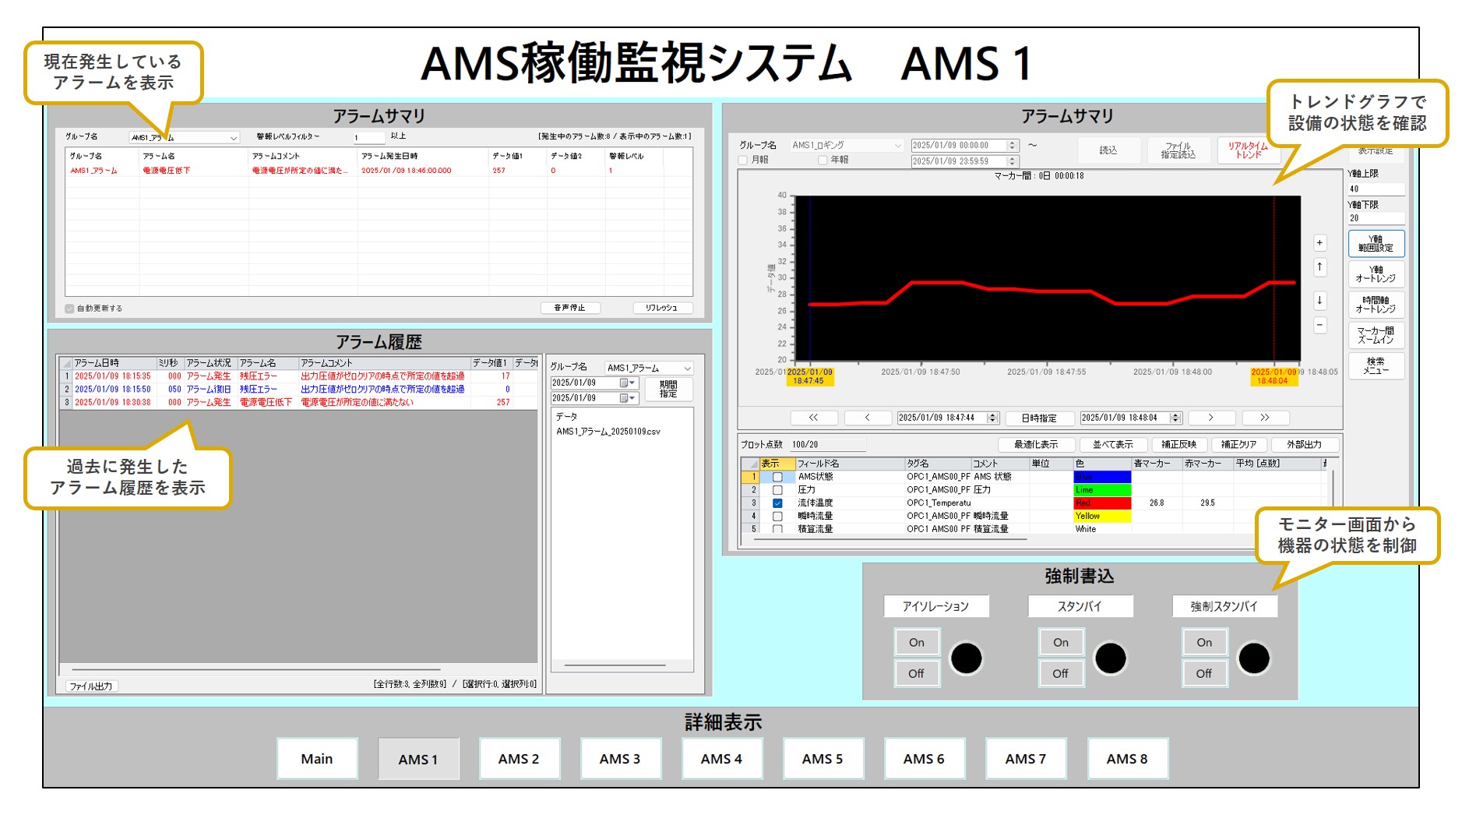
Task: Select AMS1_アラーム_20250109.csv in data list
Action: [608, 432]
